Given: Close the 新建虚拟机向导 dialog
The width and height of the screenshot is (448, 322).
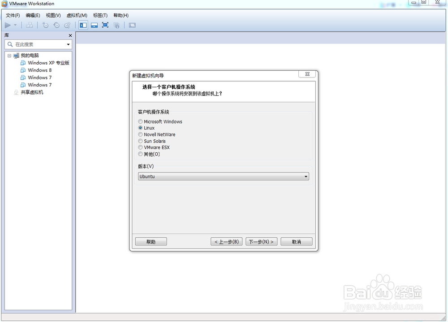Looking at the screenshot, I should (307, 74).
